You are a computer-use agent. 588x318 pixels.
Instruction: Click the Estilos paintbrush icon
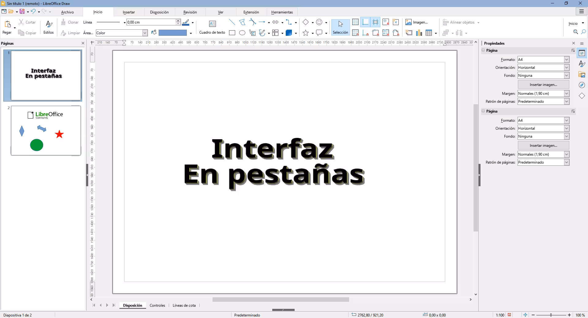[49, 24]
